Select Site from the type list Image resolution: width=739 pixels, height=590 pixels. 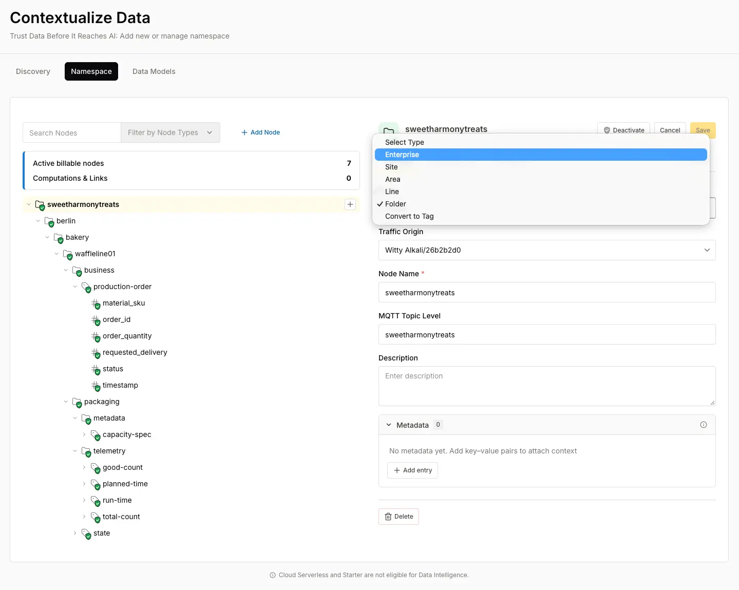[x=541, y=167]
